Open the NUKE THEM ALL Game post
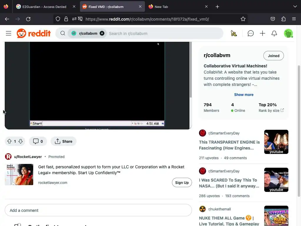Image resolution: width=301 pixels, height=226 pixels. 229,221
